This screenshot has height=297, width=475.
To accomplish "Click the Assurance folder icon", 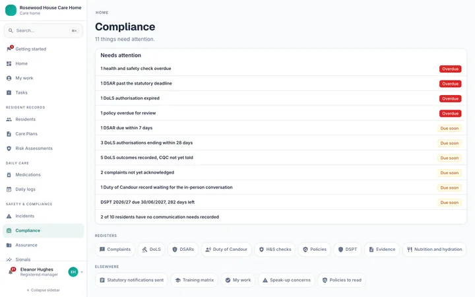I will point(9,245).
